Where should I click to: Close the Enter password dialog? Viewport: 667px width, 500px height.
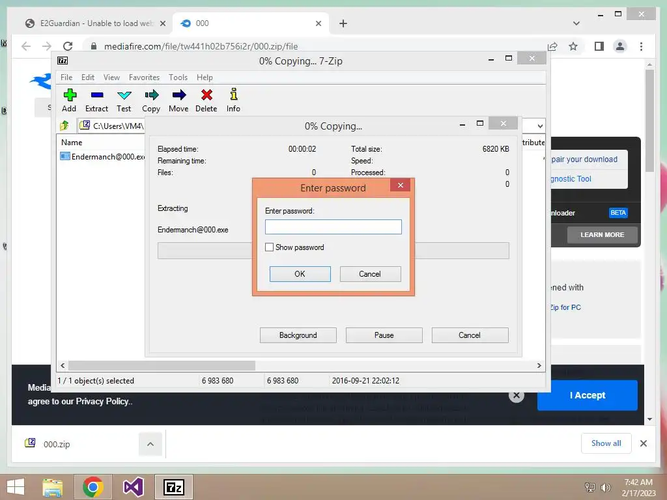pos(401,185)
